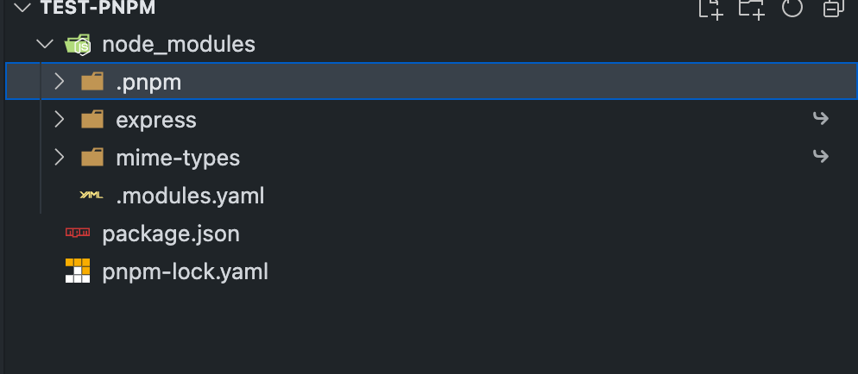This screenshot has width=858, height=374.
Task: Click the YAML icon beside .modules.yaml
Action: 91,195
